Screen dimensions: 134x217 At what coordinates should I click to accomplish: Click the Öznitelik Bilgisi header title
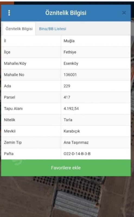pos(66,13)
